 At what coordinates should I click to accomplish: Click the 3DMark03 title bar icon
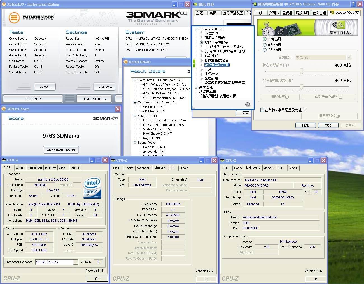(4, 4)
